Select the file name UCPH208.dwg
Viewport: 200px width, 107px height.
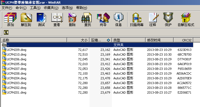17,73
